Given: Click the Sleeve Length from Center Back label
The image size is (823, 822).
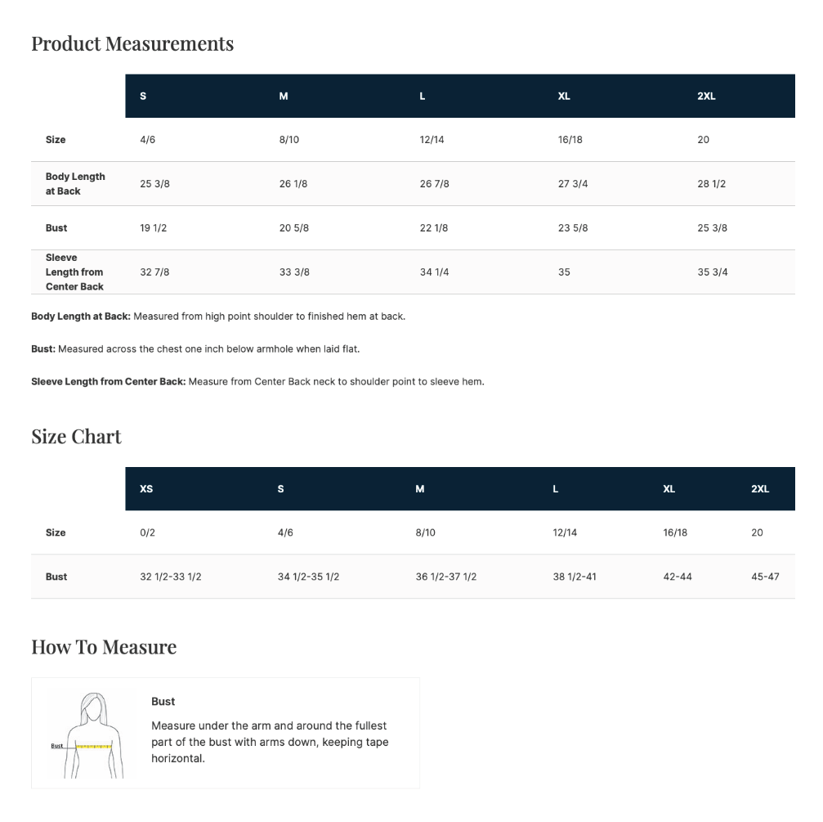Looking at the screenshot, I should click(74, 272).
